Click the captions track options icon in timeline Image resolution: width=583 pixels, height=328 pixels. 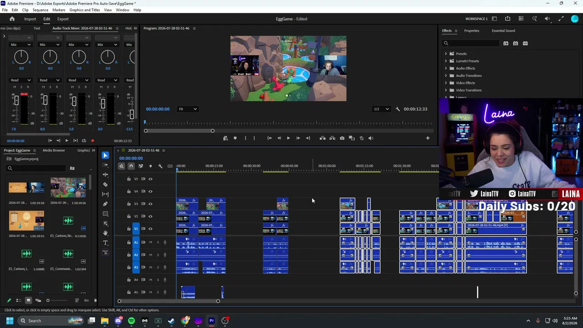(x=170, y=166)
